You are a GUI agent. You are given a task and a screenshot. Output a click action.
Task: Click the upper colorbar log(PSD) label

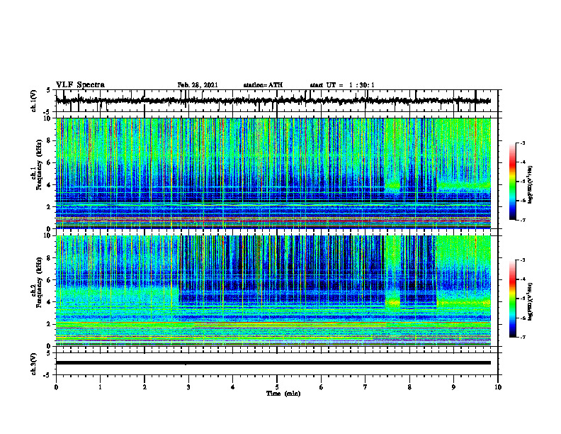click(531, 184)
